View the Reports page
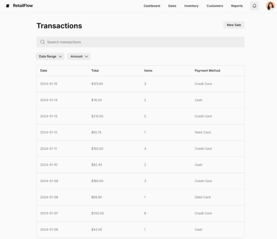This screenshot has height=239, width=277. point(237,6)
